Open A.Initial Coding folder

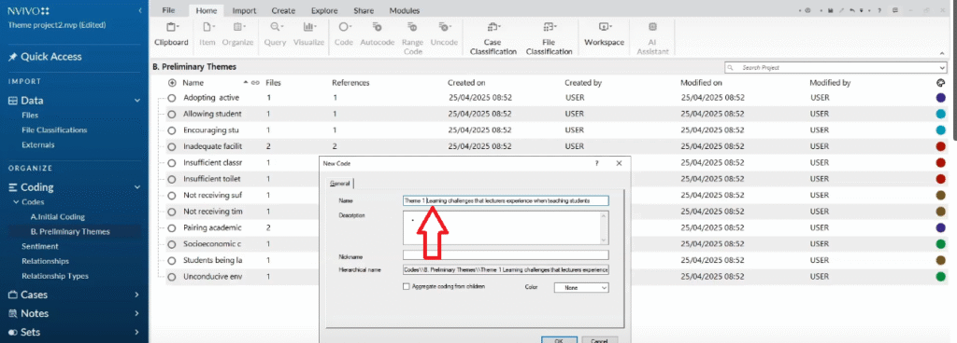(x=57, y=216)
